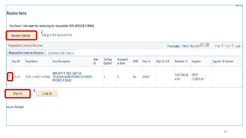Image resolution: width=246 pixels, height=138 pixels.
Task: Switch to Purchase Order Details tab
Action: [x=61, y=53]
